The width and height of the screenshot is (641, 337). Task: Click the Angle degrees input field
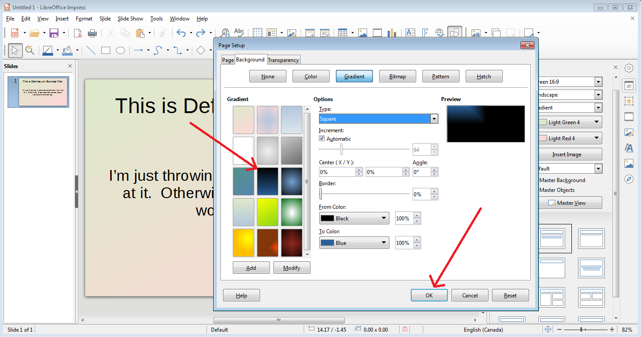(x=422, y=172)
